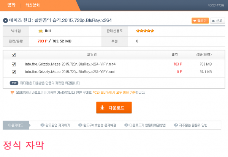Click the orange mobile wifi icon
Screen dimensions: 228x157
(12, 92)
